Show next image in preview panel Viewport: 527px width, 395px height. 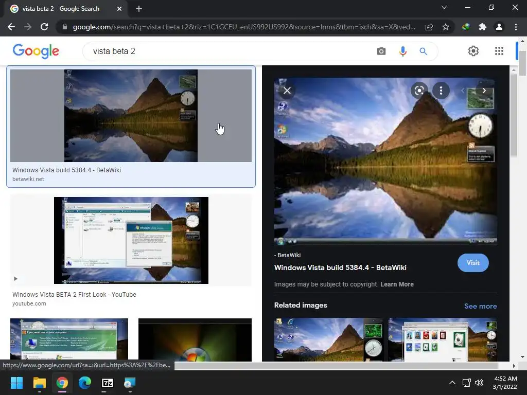[484, 91]
